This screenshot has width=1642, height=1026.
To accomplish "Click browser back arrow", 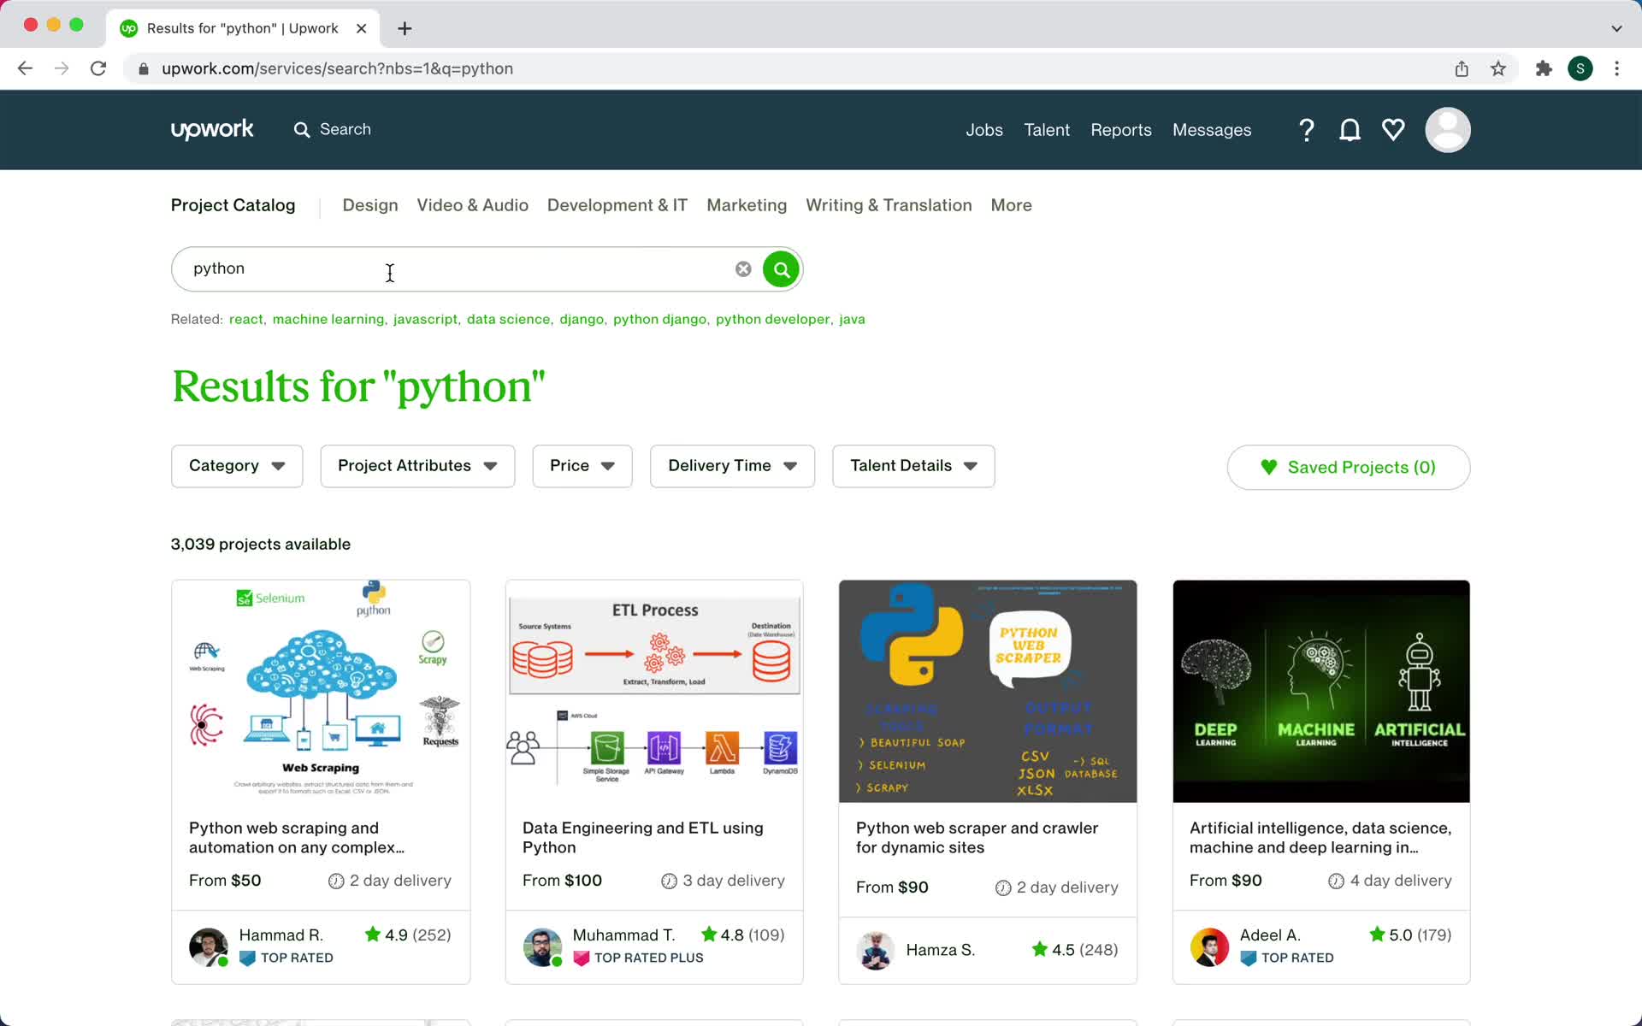I will 25,68.
